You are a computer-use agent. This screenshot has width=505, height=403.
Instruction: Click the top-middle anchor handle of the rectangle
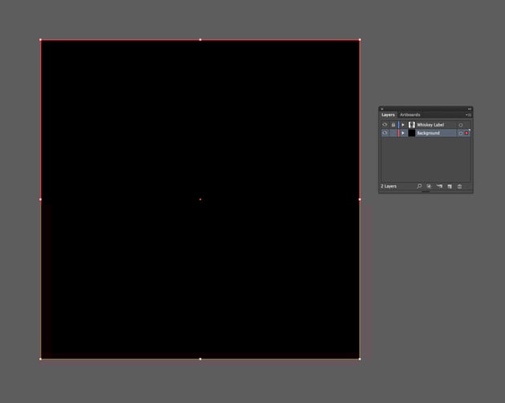tap(200, 40)
